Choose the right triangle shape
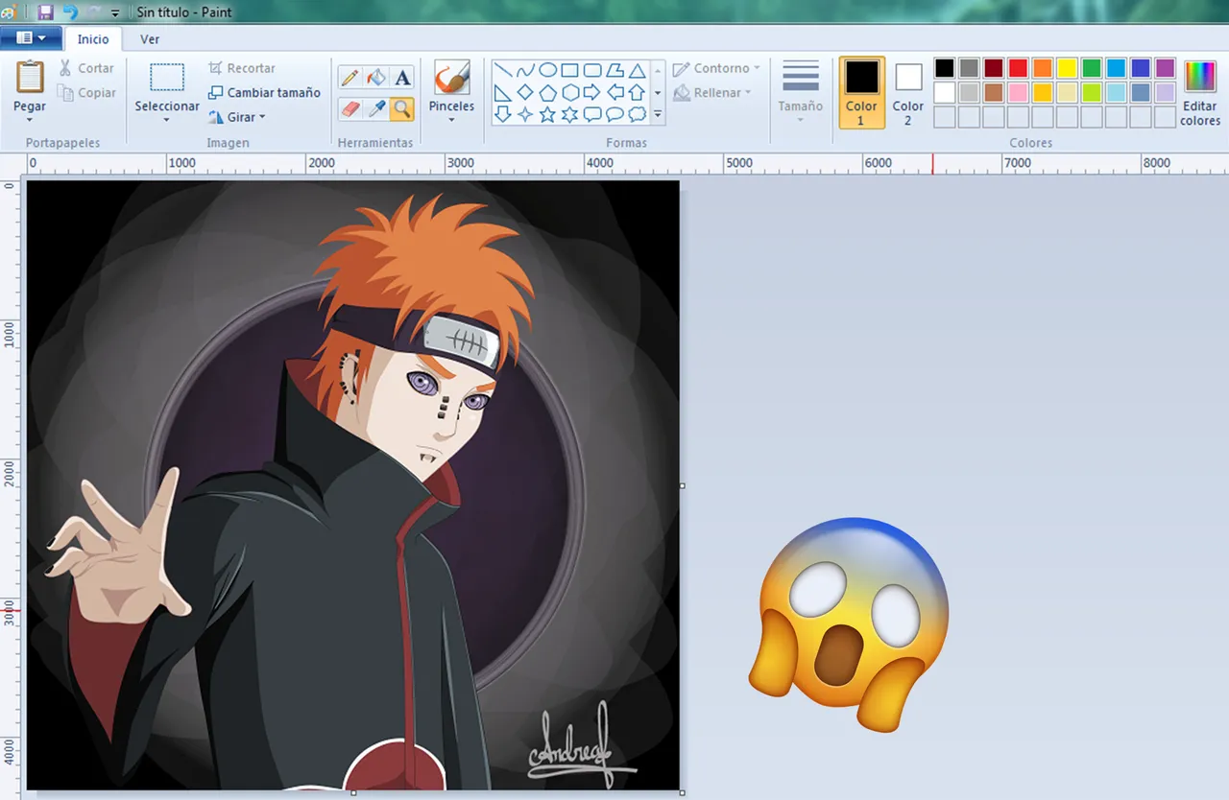The width and height of the screenshot is (1229, 800). tap(502, 92)
